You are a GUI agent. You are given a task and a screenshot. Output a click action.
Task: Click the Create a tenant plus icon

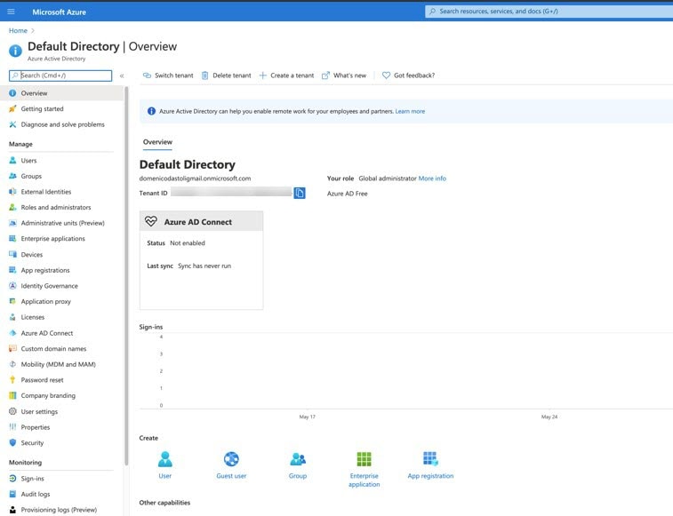262,75
